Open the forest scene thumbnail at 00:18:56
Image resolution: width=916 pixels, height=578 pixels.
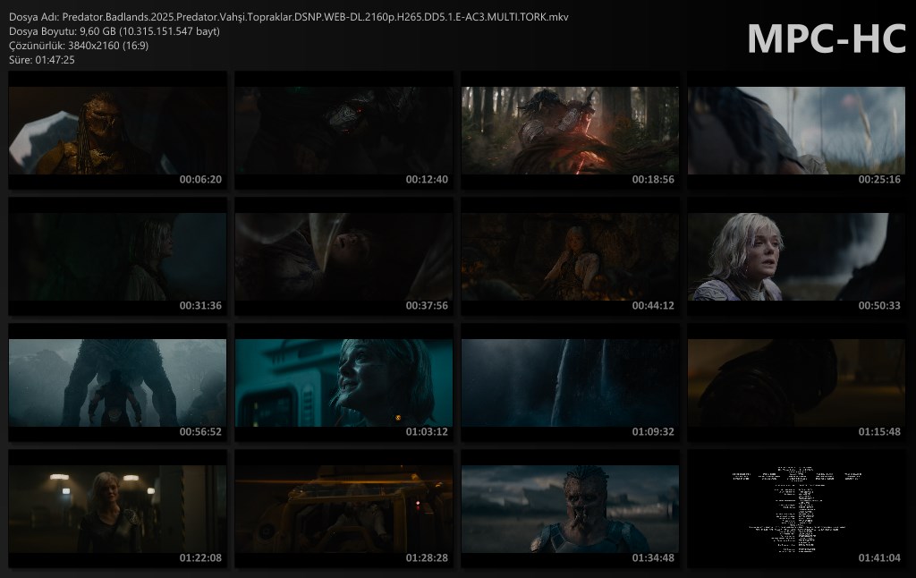pyautogui.click(x=570, y=131)
